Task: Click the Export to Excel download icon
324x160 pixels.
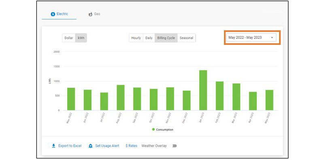Action: click(53, 146)
